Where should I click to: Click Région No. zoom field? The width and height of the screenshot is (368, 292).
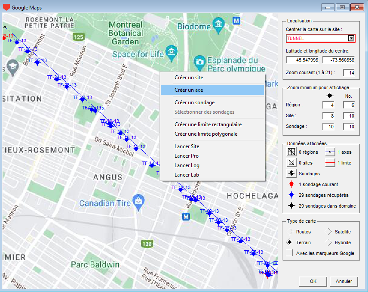[x=349, y=105]
